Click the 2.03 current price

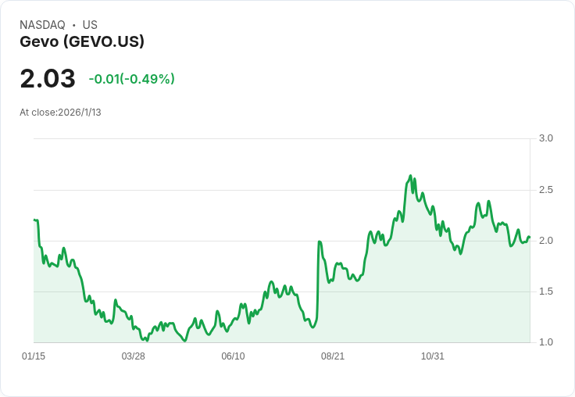(48, 79)
